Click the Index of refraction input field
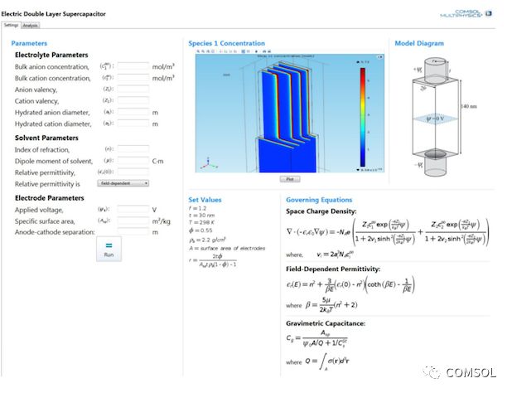 click(x=133, y=149)
